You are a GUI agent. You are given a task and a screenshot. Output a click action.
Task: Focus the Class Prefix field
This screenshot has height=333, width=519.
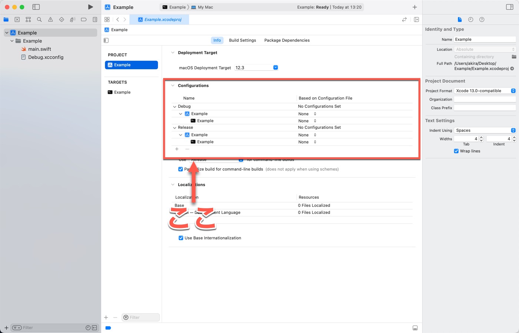485,108
